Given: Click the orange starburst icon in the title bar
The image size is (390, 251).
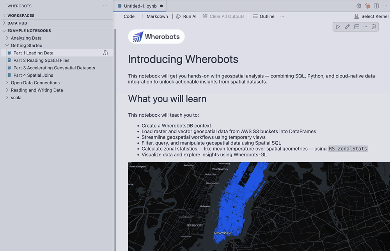Looking at the screenshot, I should click(367, 6).
